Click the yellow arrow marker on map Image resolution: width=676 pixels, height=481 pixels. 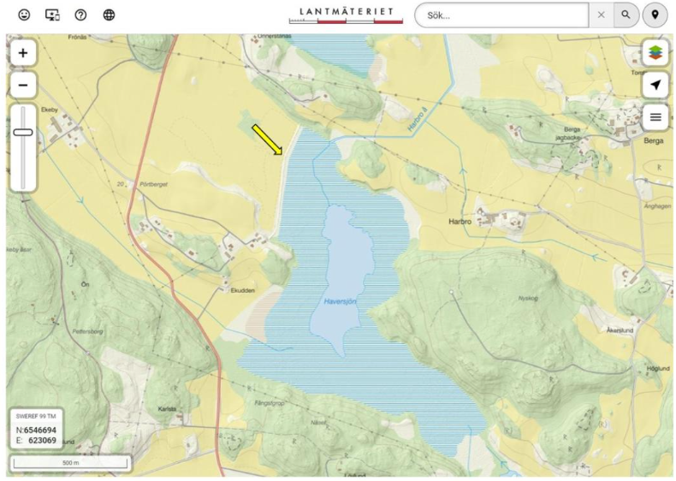[x=267, y=140]
